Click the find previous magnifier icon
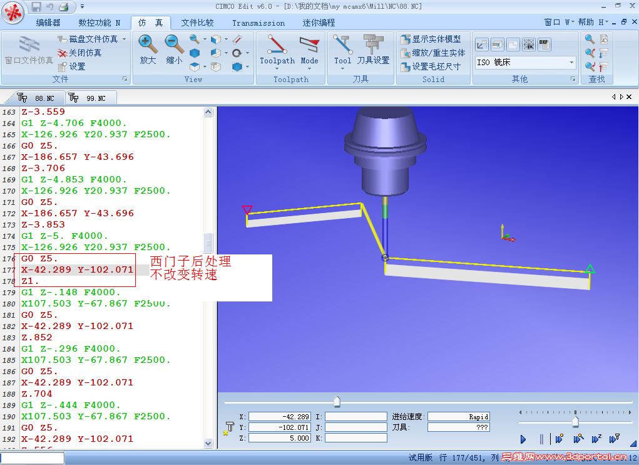This screenshot has width=639, height=465. click(590, 66)
